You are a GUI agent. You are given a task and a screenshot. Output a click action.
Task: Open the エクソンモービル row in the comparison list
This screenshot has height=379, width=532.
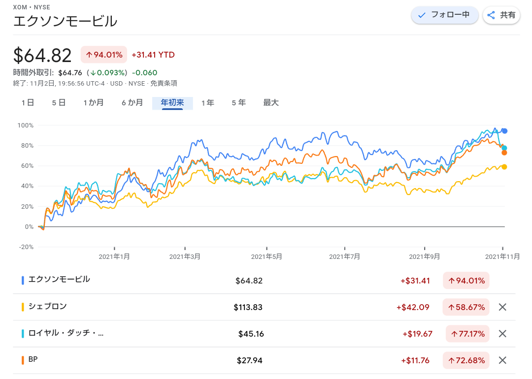pos(59,280)
